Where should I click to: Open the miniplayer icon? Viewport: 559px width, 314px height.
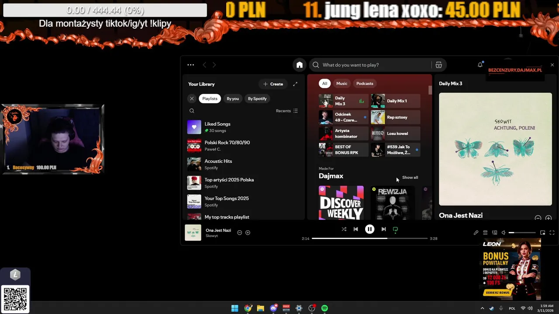[543, 232]
